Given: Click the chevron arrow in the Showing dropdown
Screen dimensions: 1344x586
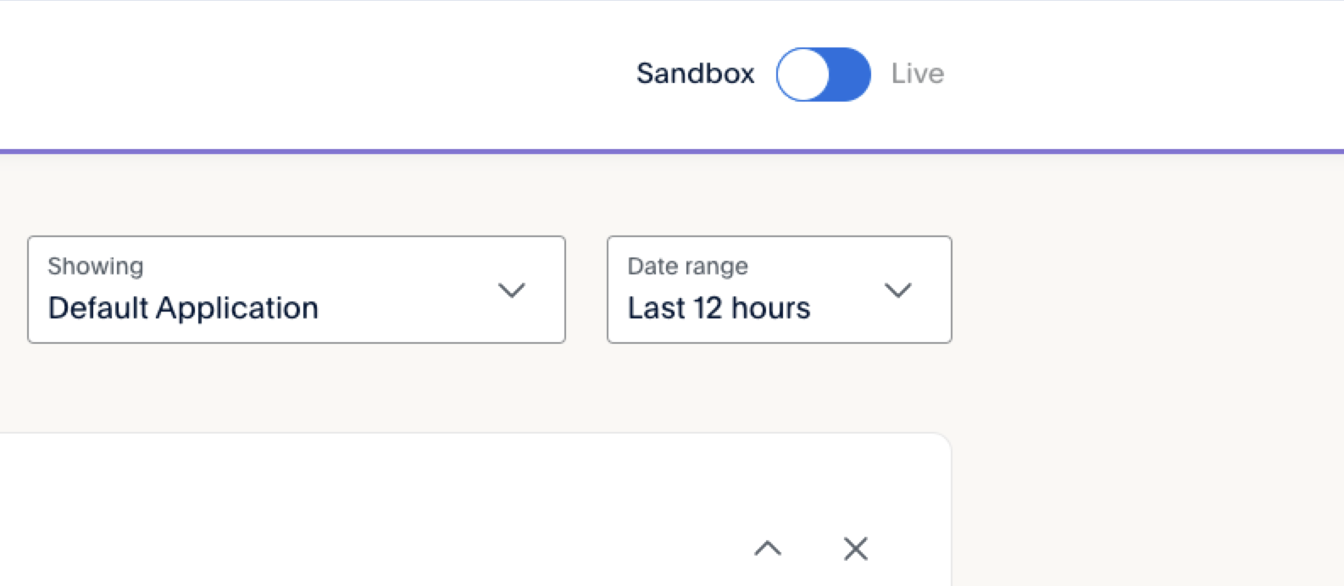Looking at the screenshot, I should (x=511, y=290).
